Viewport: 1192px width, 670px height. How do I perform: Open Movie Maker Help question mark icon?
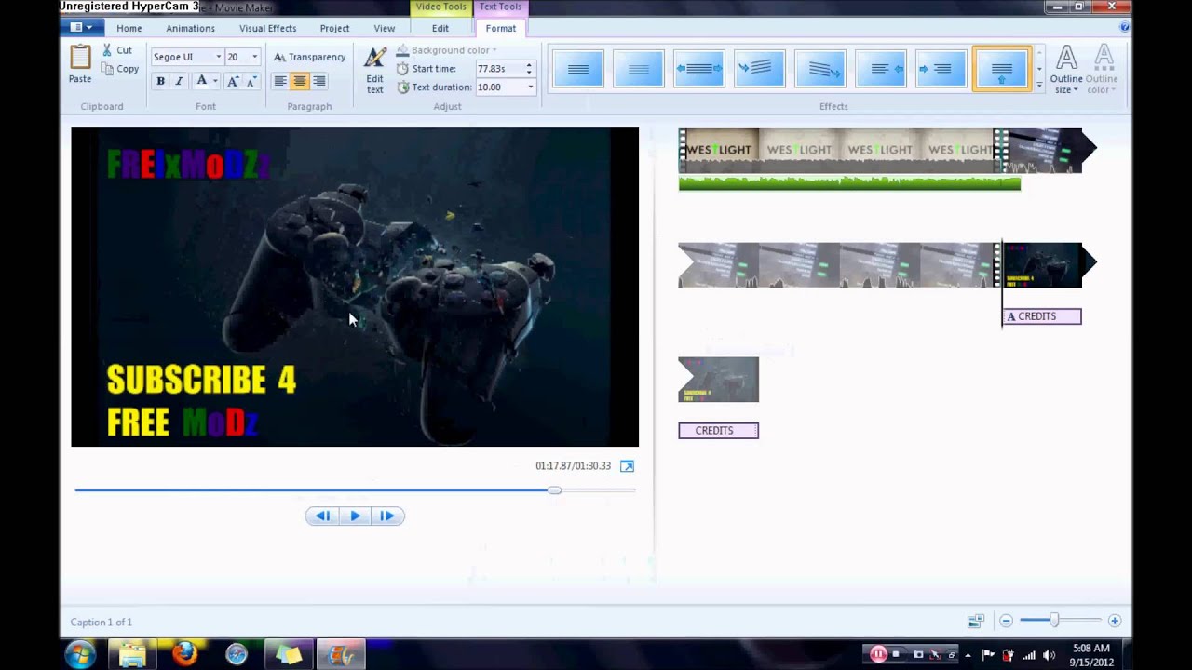click(x=1124, y=28)
